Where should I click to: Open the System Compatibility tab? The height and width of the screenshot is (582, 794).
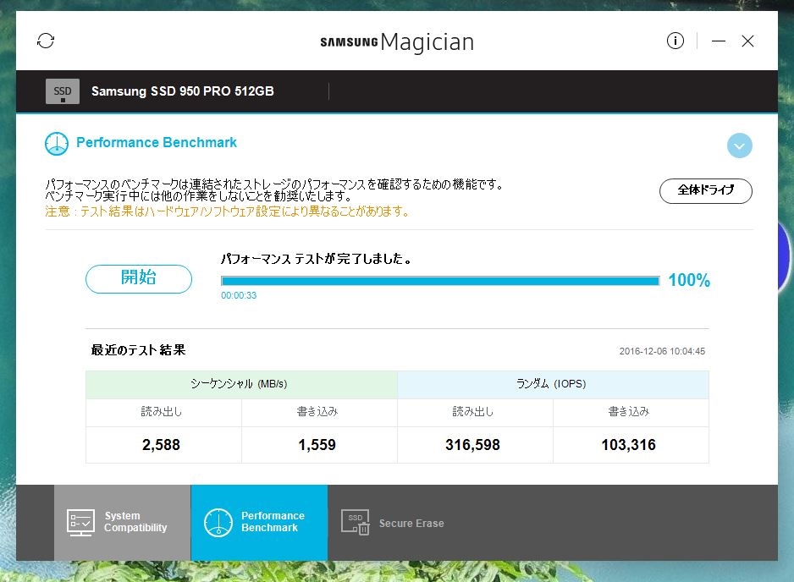123,522
